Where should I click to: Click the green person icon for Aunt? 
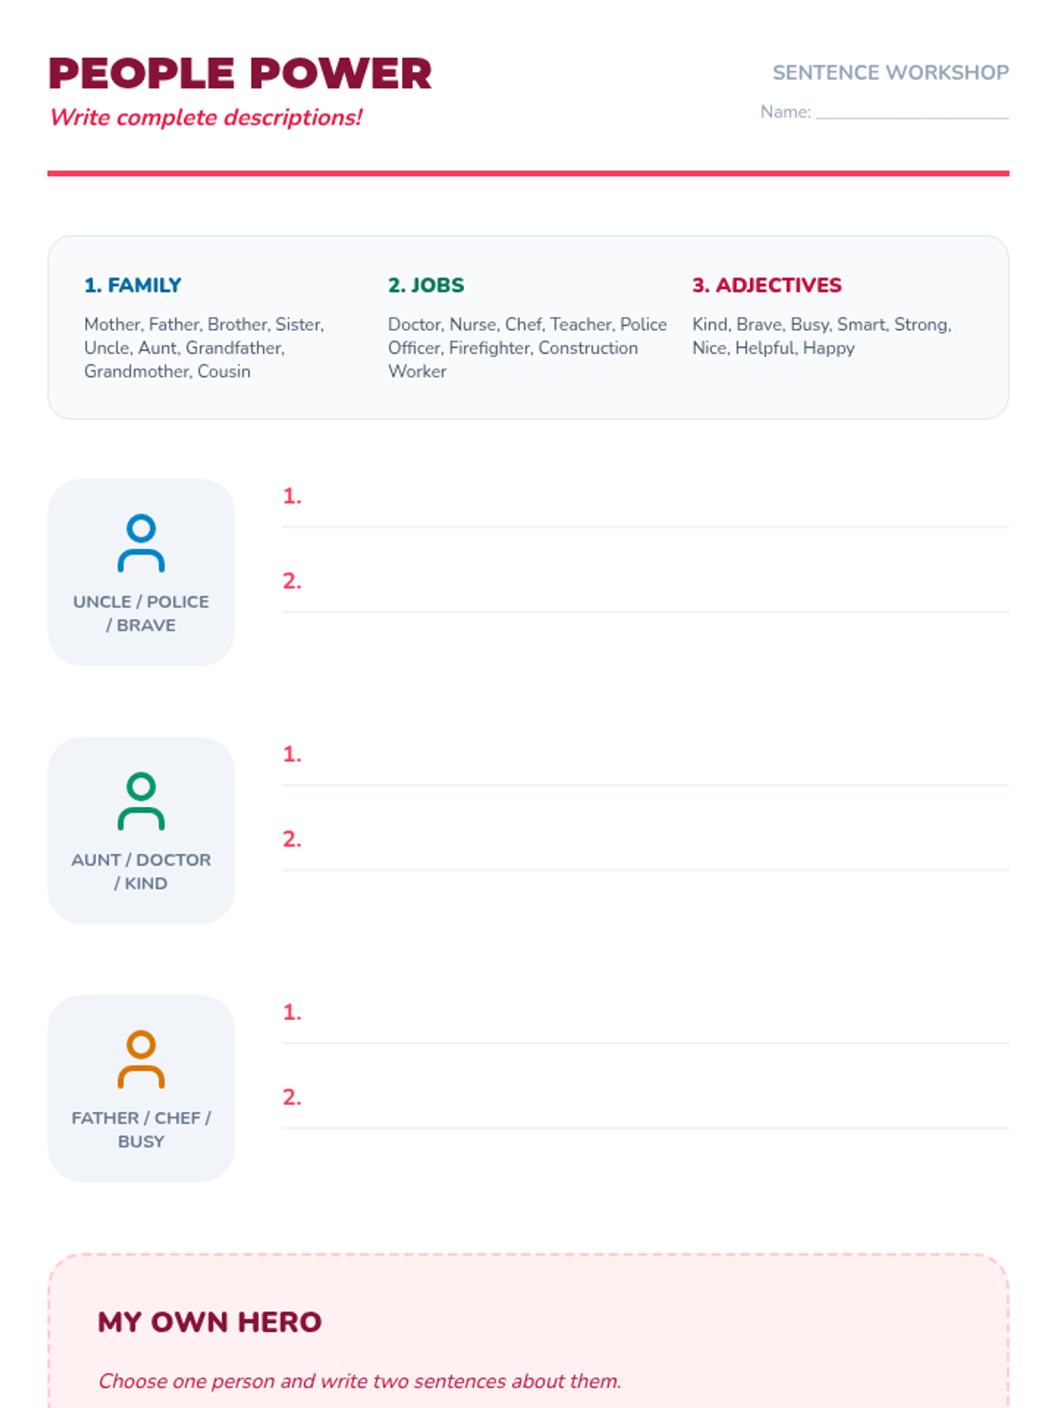[141, 801]
